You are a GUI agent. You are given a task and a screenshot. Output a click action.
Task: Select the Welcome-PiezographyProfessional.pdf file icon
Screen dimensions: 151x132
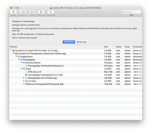click(24, 84)
